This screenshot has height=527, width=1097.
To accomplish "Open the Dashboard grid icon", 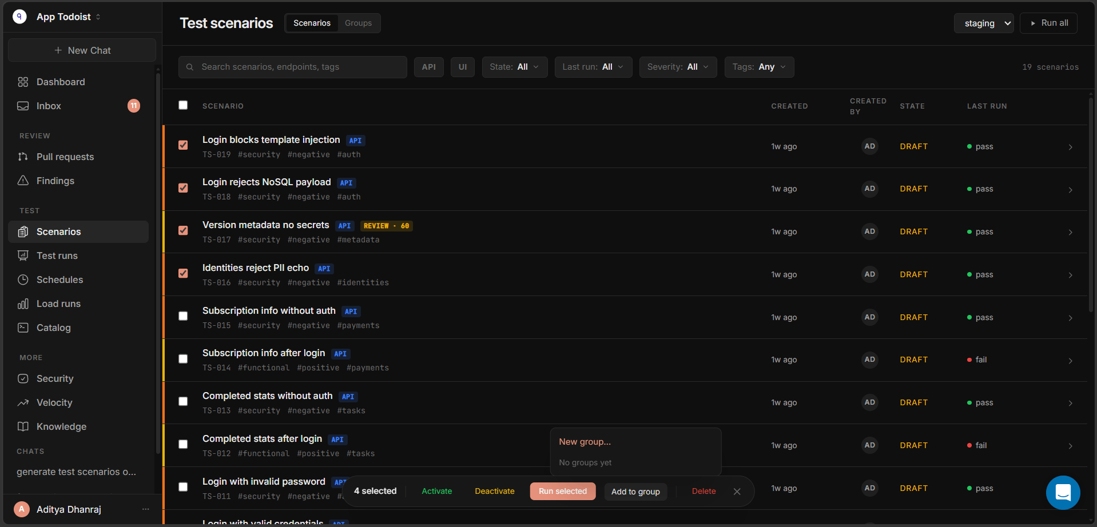I will [x=23, y=82].
